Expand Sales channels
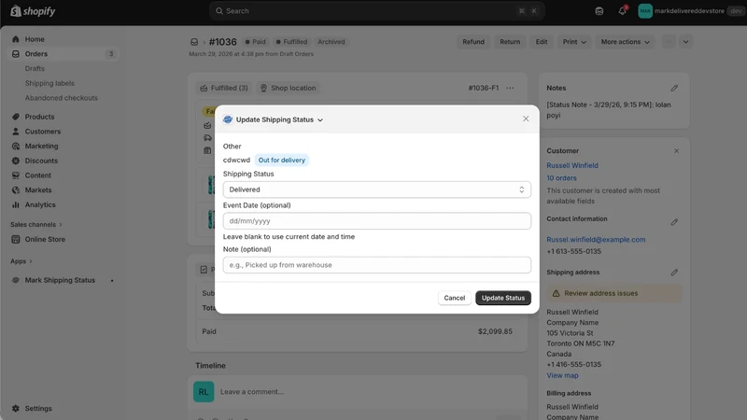Image resolution: width=747 pixels, height=420 pixels. (36, 224)
